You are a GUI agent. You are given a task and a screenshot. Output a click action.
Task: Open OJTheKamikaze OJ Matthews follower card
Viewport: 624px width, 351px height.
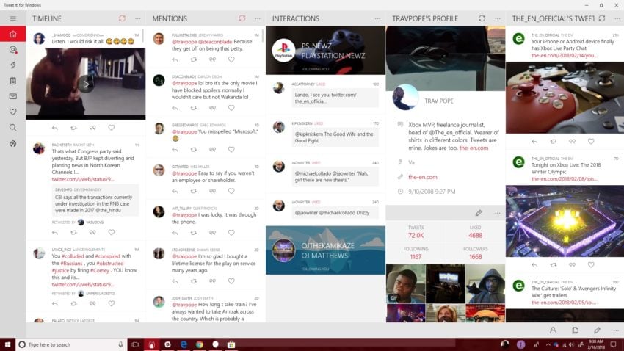(x=325, y=250)
